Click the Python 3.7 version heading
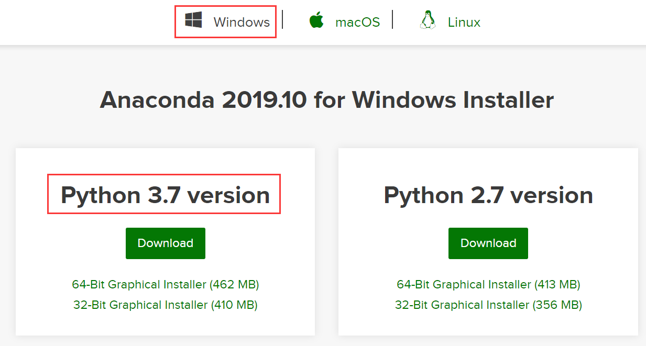 165,195
